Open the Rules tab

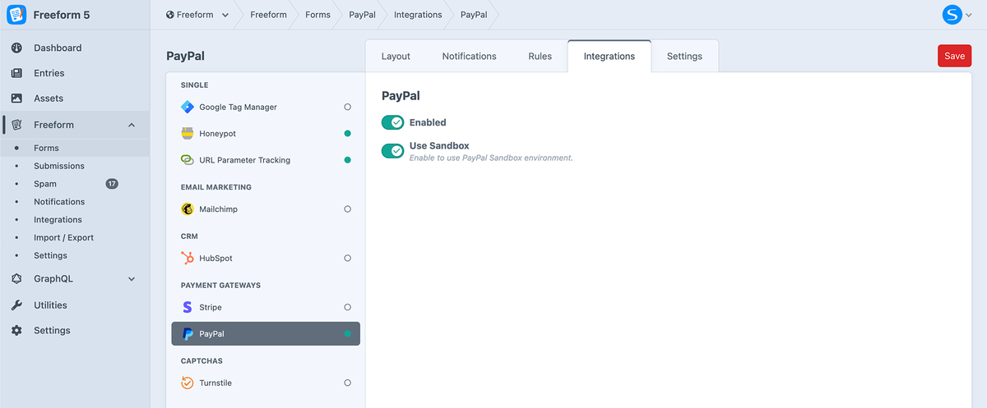click(540, 56)
